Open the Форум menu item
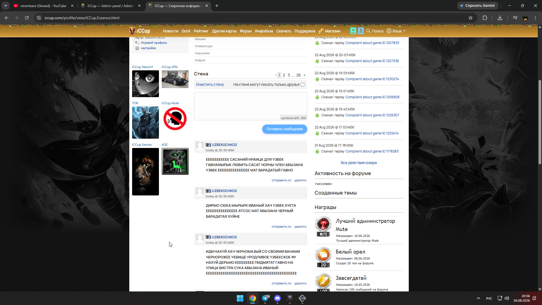542x305 pixels. tap(246, 31)
